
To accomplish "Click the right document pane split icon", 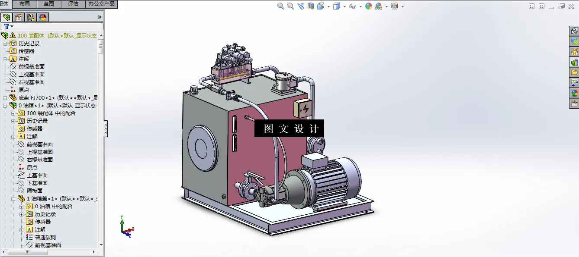I will [541, 6].
